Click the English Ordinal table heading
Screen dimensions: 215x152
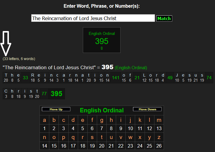(102, 110)
